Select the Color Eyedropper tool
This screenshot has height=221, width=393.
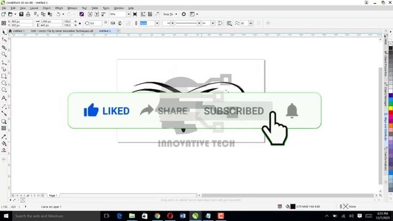pyautogui.click(x=4, y=137)
